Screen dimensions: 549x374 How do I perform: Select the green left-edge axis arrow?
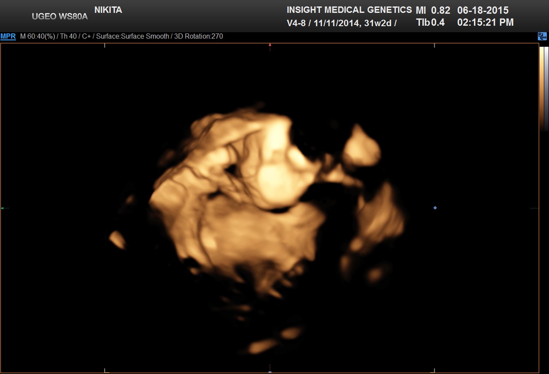point(3,208)
